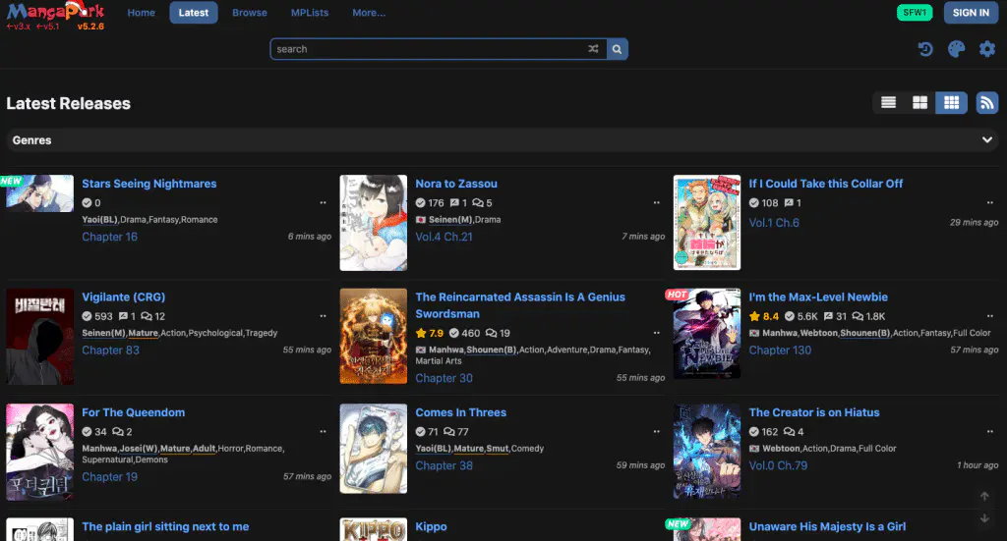Open The Reincarnated Assassin Chapter 30
1007x541 pixels.
444,378
